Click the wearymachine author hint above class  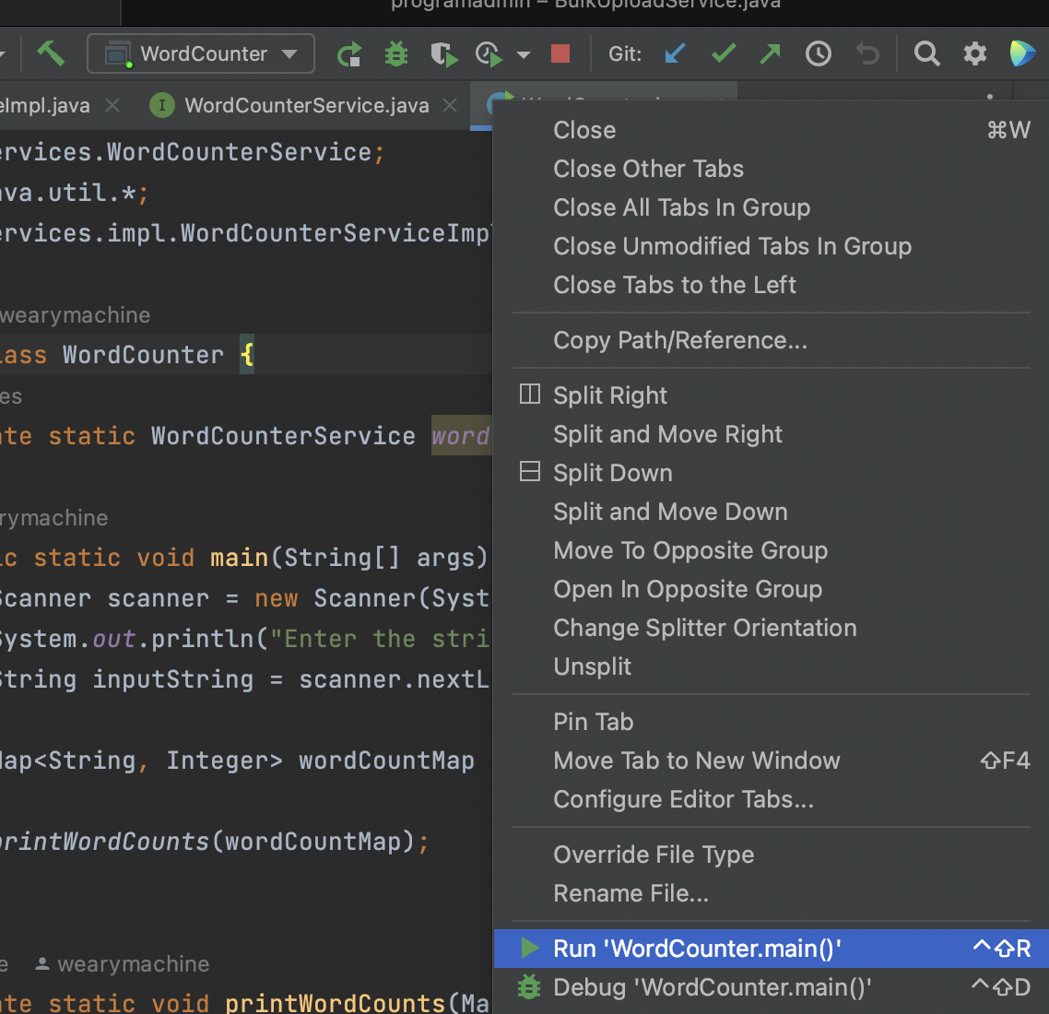pos(75,315)
